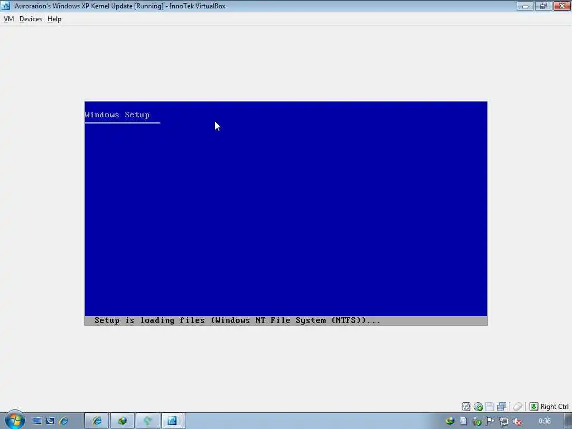Click the Show Desktop quick launch icon
This screenshot has width=572, height=429.
coord(37,421)
